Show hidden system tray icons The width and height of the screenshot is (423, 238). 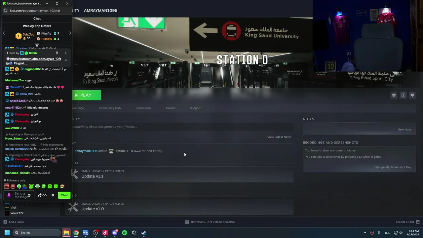(x=365, y=233)
